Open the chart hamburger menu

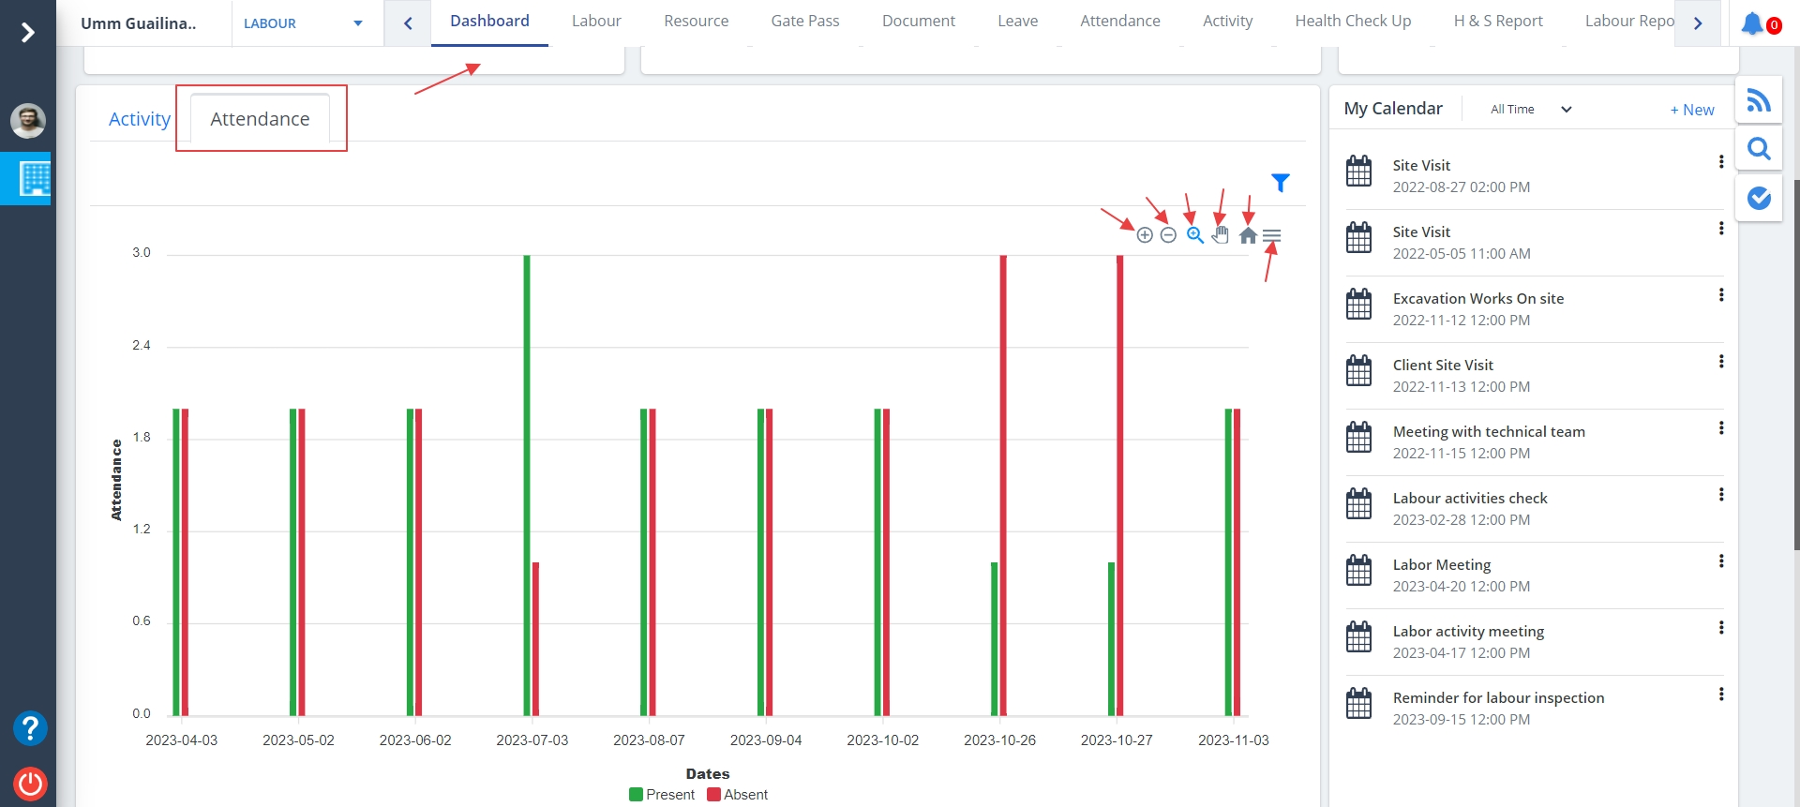tap(1271, 235)
